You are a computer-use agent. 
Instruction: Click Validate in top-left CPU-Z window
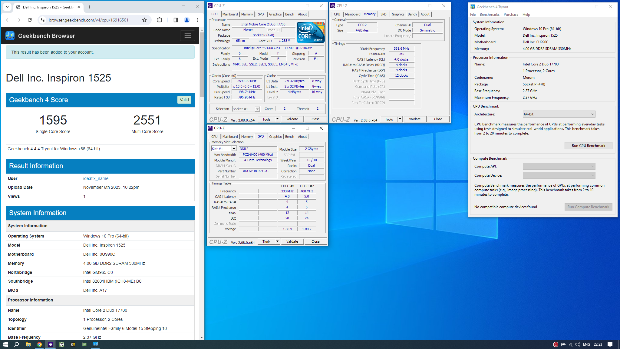coord(292,119)
